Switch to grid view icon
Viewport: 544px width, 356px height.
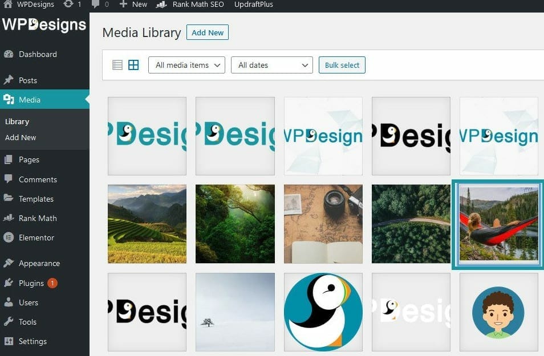tap(133, 65)
